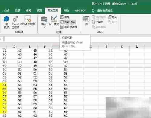Select cell with 47 in column E
This screenshot has width=151, height=118.
click(30, 58)
